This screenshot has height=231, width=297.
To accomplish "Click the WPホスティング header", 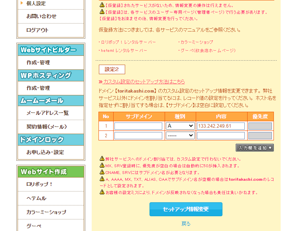I will click(51, 75).
